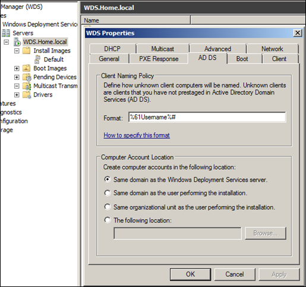Image resolution: width=306 pixels, height=287 pixels.
Task: Open the PXE Response tab
Action: [159, 59]
